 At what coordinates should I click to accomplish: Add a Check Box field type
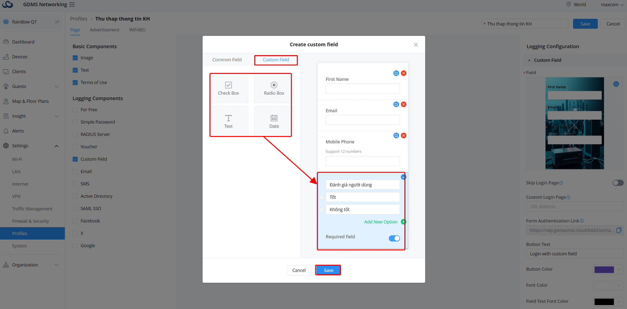(228, 88)
